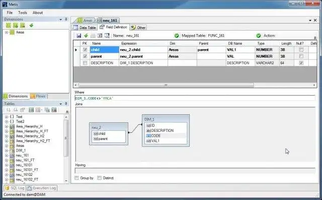Open the SQL Log tab
322x200 pixels.
15,188
